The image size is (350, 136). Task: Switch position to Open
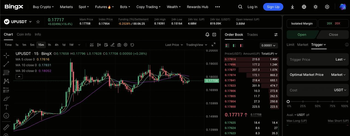point(302,35)
